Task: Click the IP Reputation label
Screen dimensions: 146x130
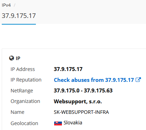Action: tap(26, 80)
